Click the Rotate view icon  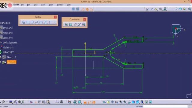[x=116, y=102]
